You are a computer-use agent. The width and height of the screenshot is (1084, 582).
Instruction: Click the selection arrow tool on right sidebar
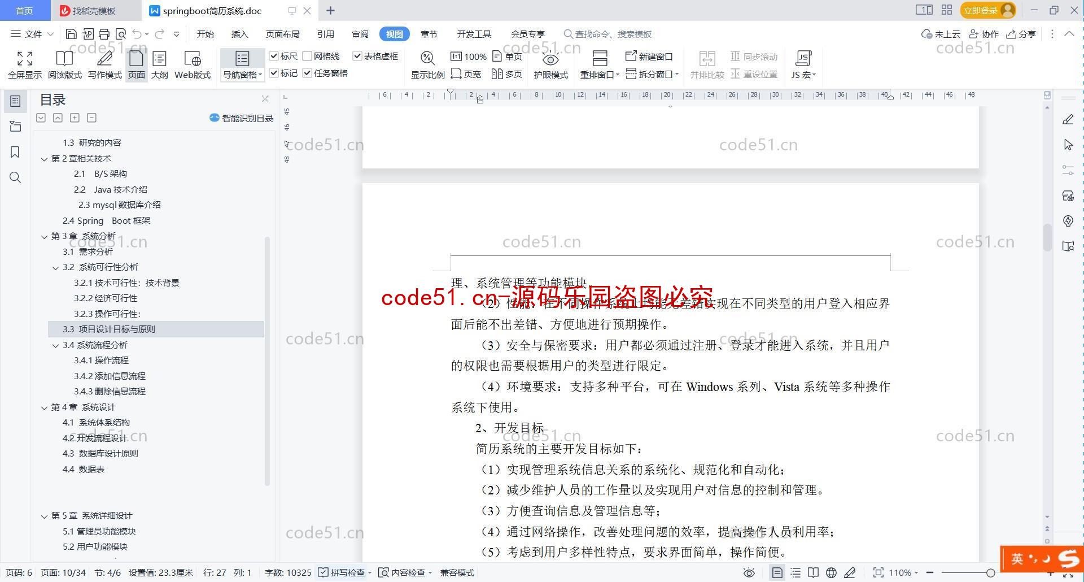[x=1068, y=145]
